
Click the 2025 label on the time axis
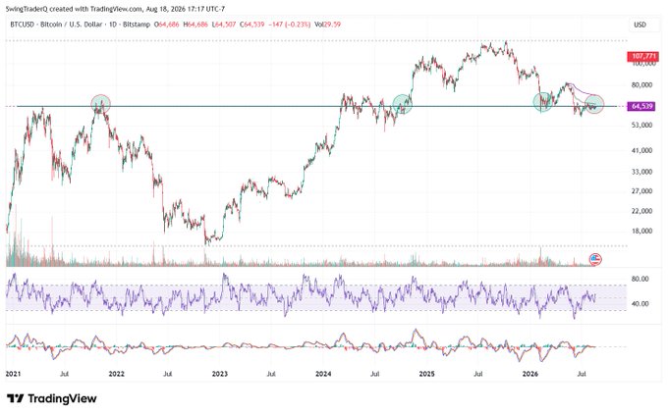427,374
